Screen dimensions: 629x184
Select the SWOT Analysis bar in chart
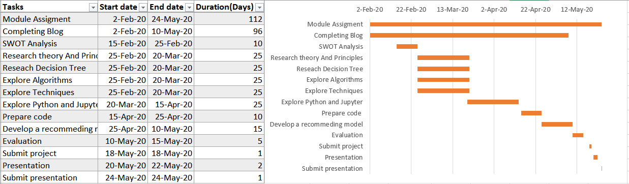(407, 47)
